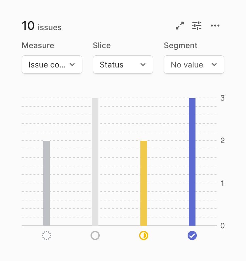The height and width of the screenshot is (261, 246).
Task: Expand the insights chart to fullscreen
Action: pos(180,26)
